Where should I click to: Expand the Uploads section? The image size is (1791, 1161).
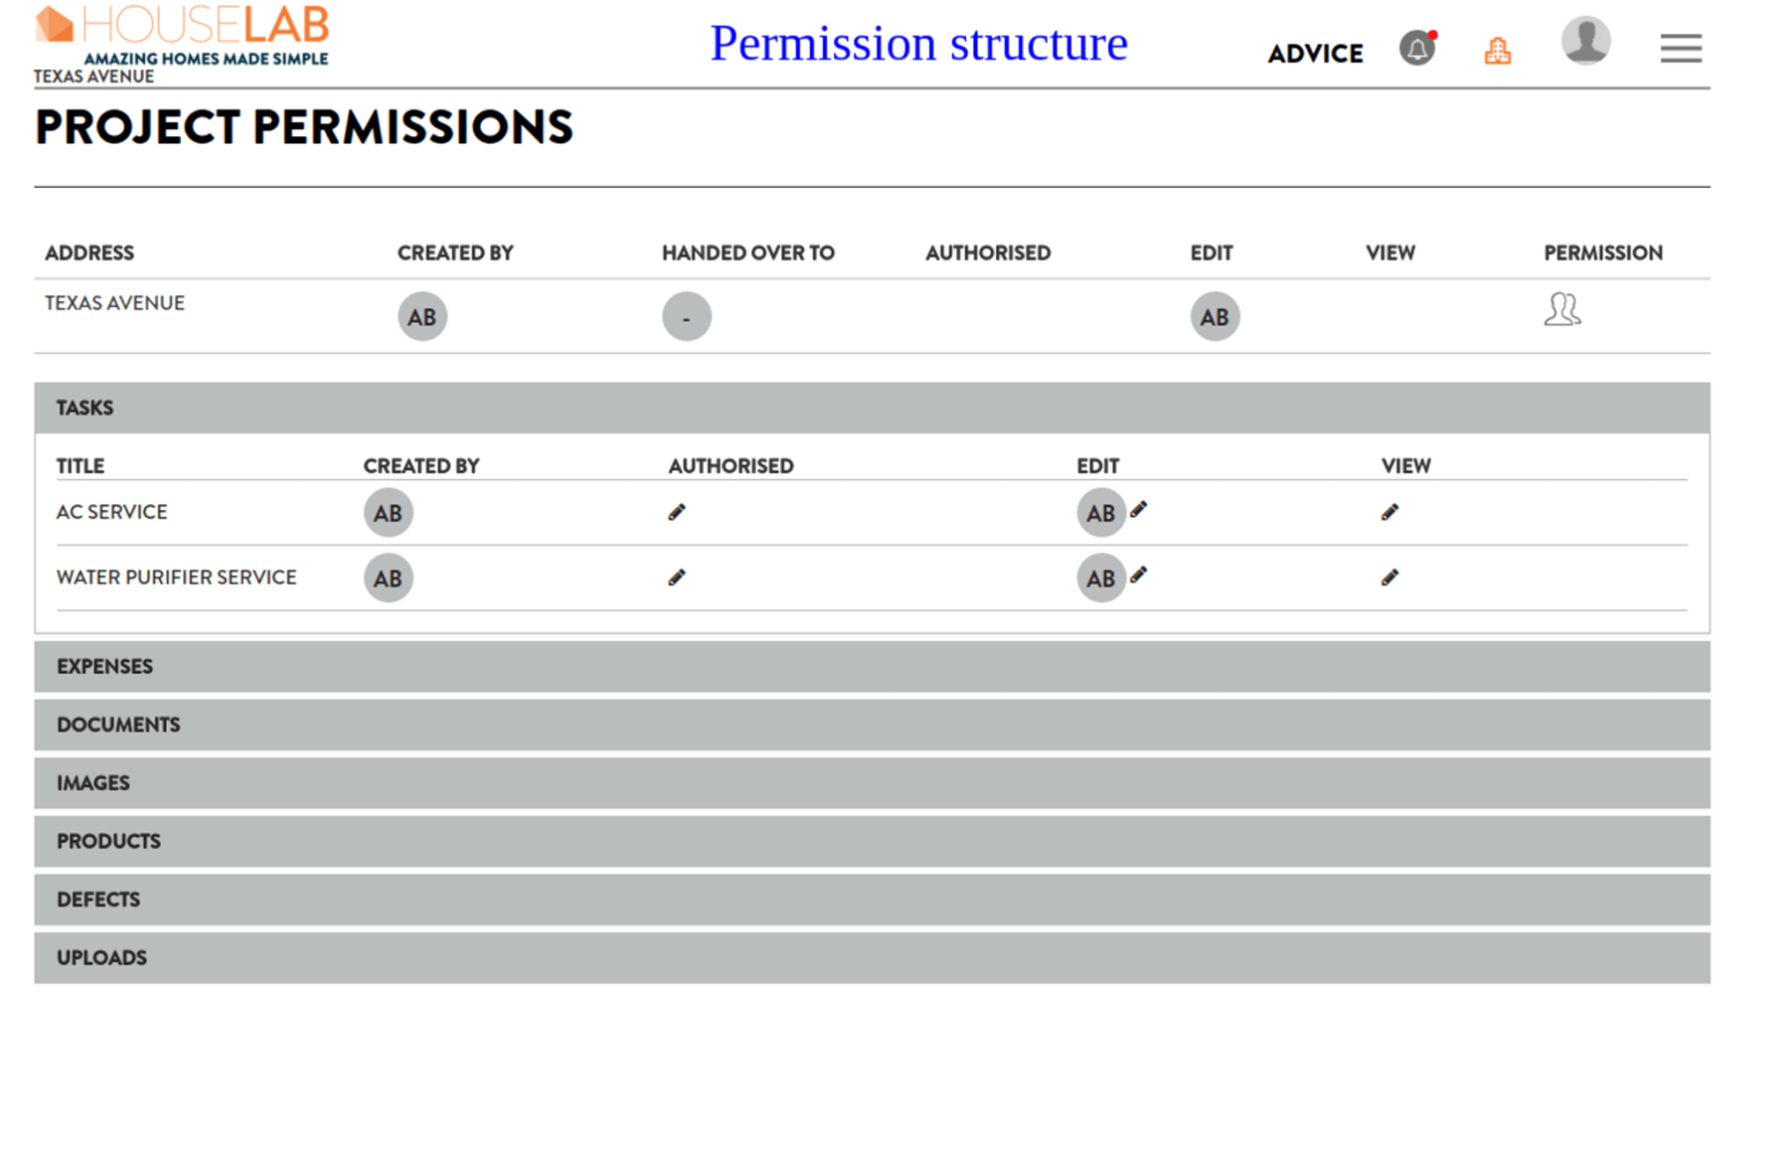pyautogui.click(x=872, y=957)
